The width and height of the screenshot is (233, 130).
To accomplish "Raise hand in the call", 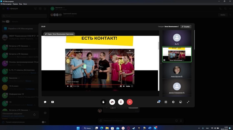I will 103,102.
